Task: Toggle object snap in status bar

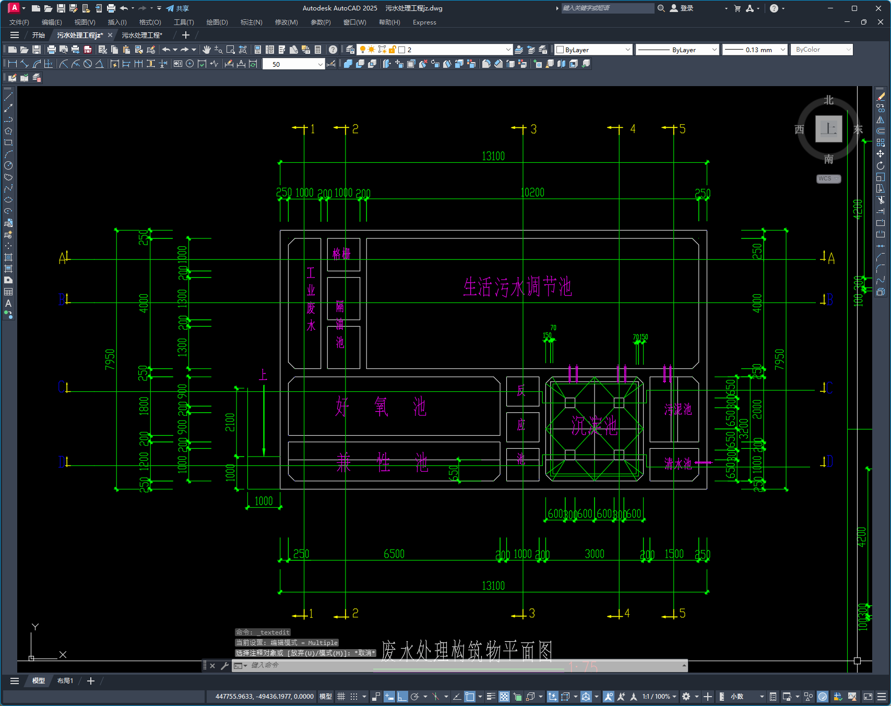Action: 470,697
